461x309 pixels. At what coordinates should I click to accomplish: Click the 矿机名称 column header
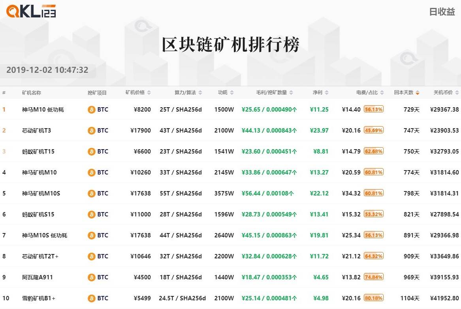32,93
